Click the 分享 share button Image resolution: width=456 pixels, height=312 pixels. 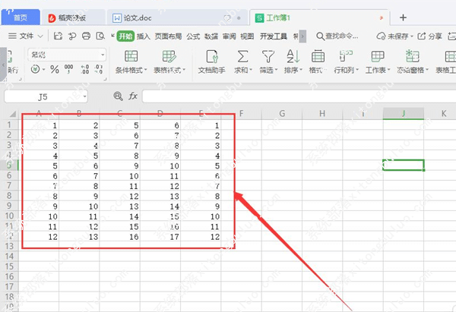pos(429,36)
